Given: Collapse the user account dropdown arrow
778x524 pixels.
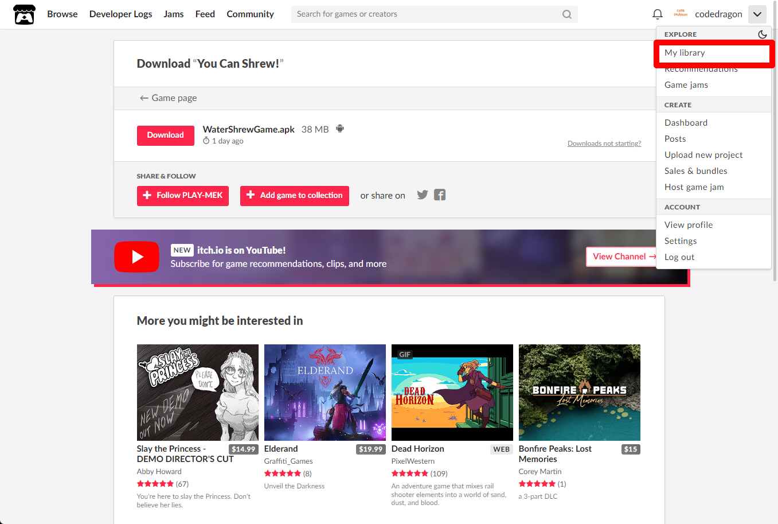Looking at the screenshot, I should 757,14.
